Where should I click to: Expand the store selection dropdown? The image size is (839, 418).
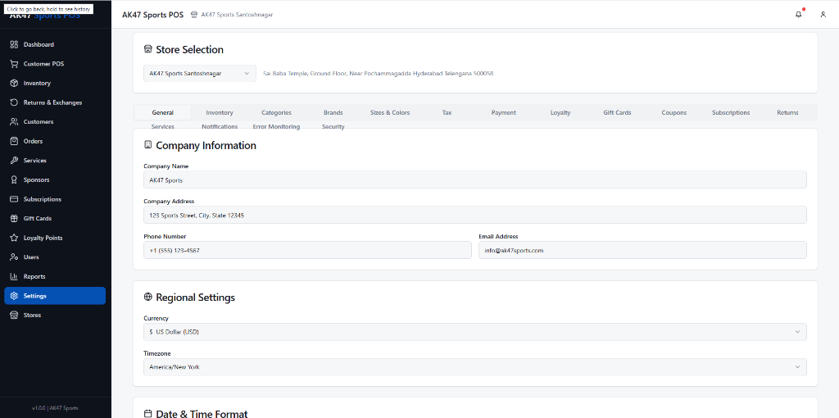pyautogui.click(x=200, y=74)
